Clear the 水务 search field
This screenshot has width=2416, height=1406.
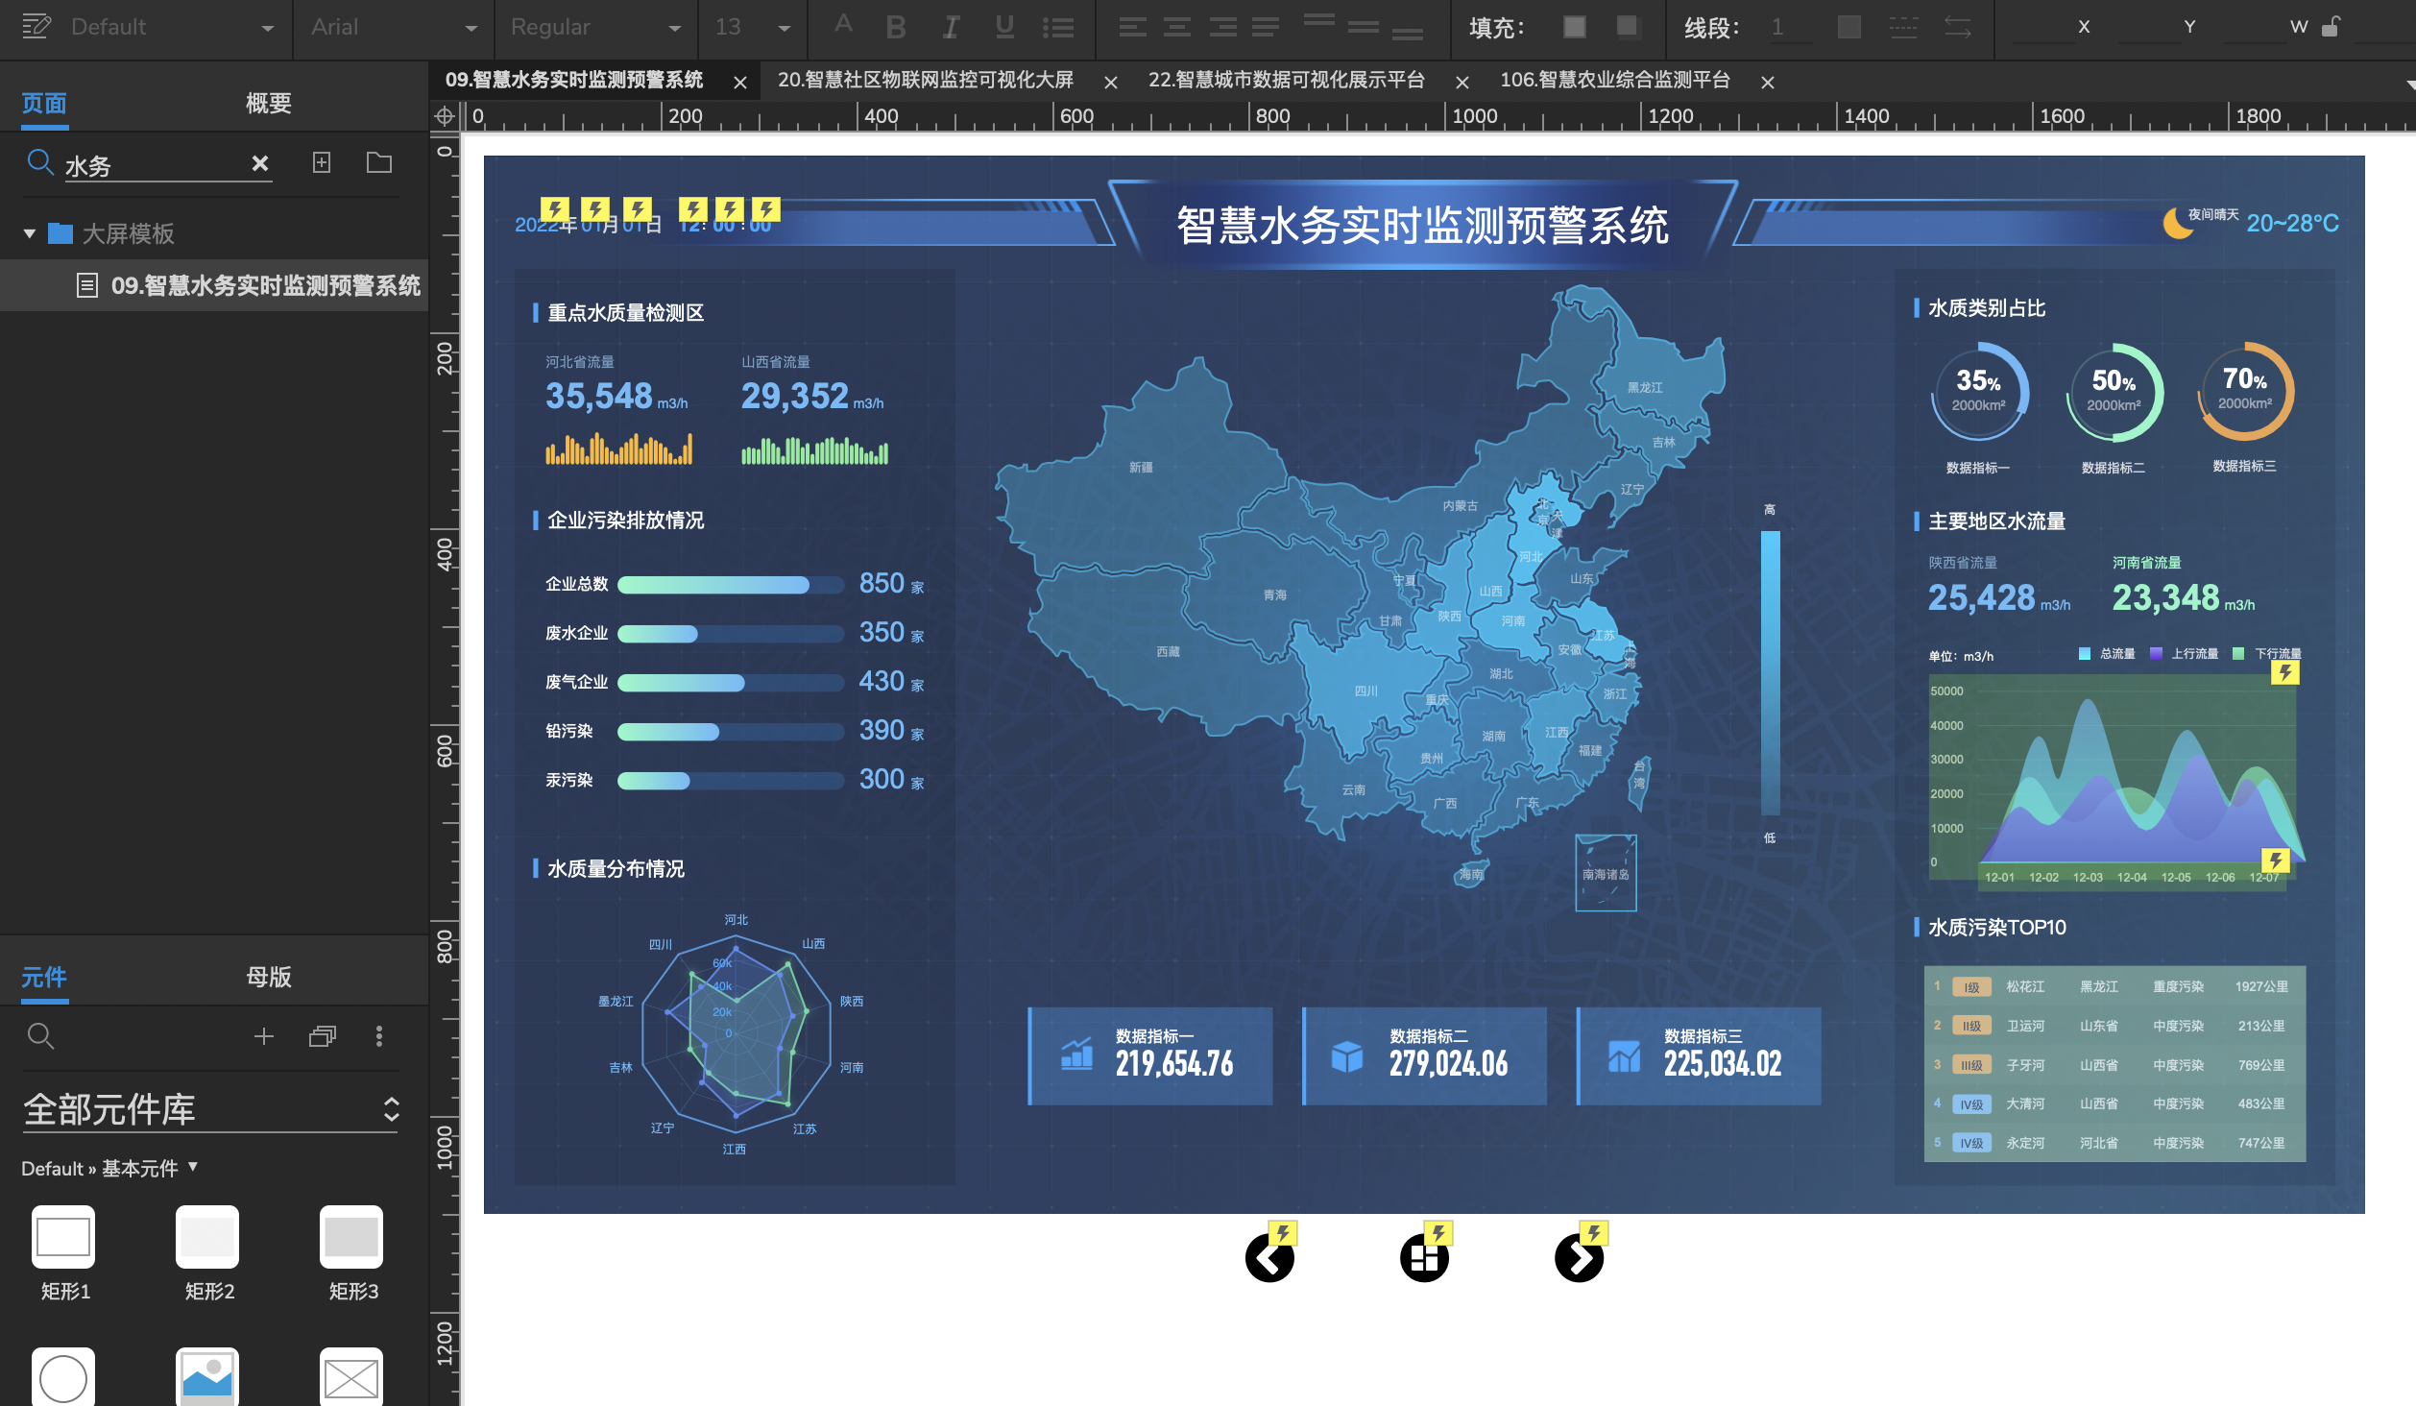point(259,163)
